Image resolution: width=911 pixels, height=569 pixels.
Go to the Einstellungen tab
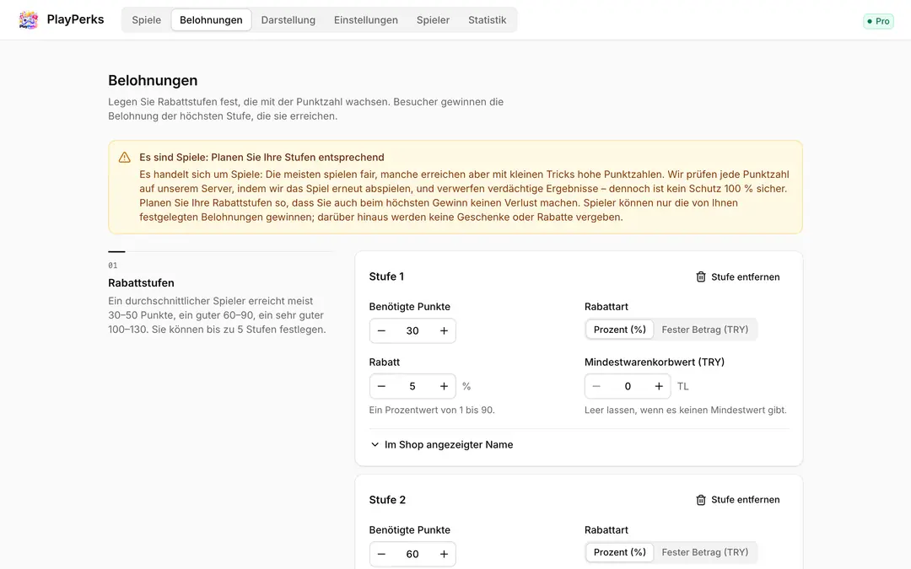366,19
